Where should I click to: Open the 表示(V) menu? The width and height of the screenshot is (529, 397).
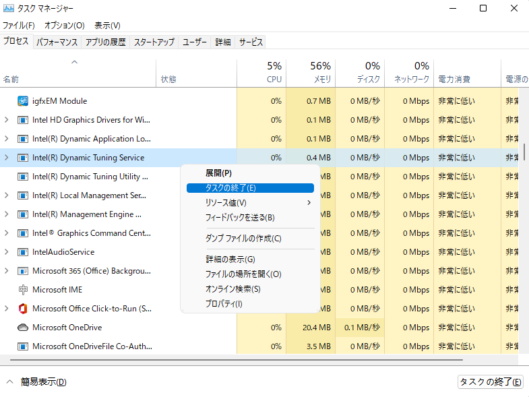pos(107,26)
